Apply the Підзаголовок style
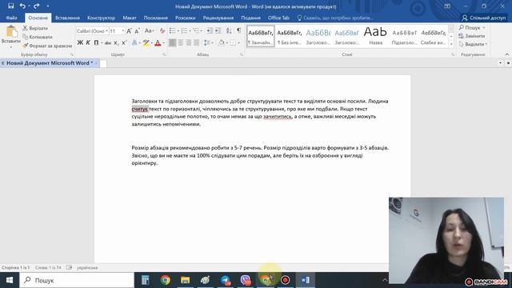 pyautogui.click(x=404, y=36)
